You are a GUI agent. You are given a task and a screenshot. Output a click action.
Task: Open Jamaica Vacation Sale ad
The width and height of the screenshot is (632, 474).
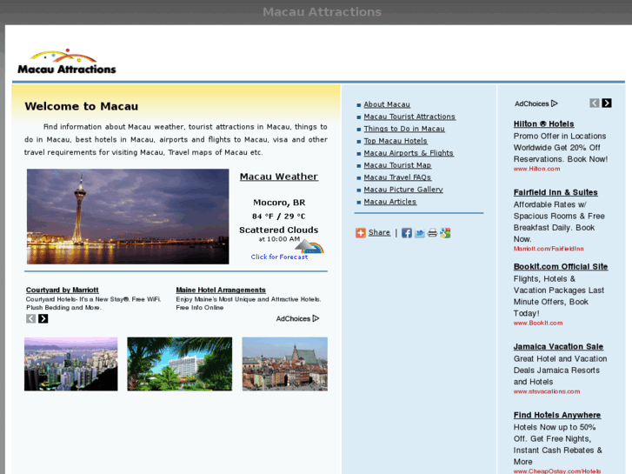coord(558,346)
